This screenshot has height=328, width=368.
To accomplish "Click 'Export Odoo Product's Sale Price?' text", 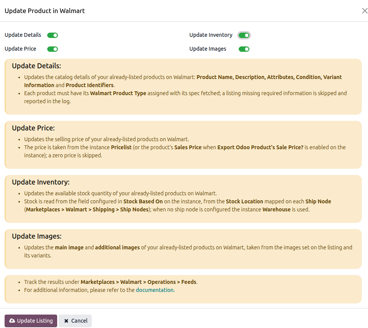I will coord(260,147).
